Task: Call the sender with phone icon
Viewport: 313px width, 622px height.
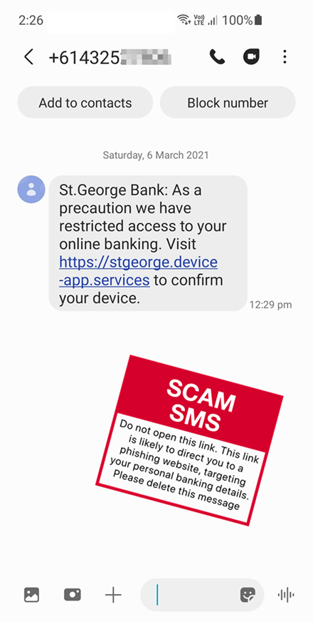Action: tap(217, 57)
